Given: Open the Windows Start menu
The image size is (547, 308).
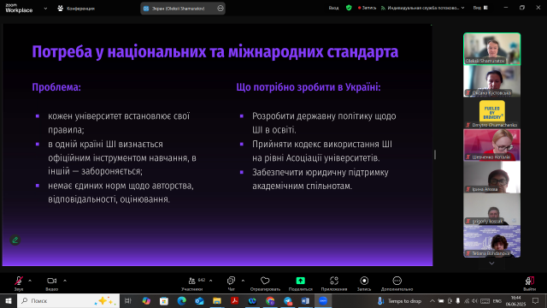Looking at the screenshot, I should 9,300.
